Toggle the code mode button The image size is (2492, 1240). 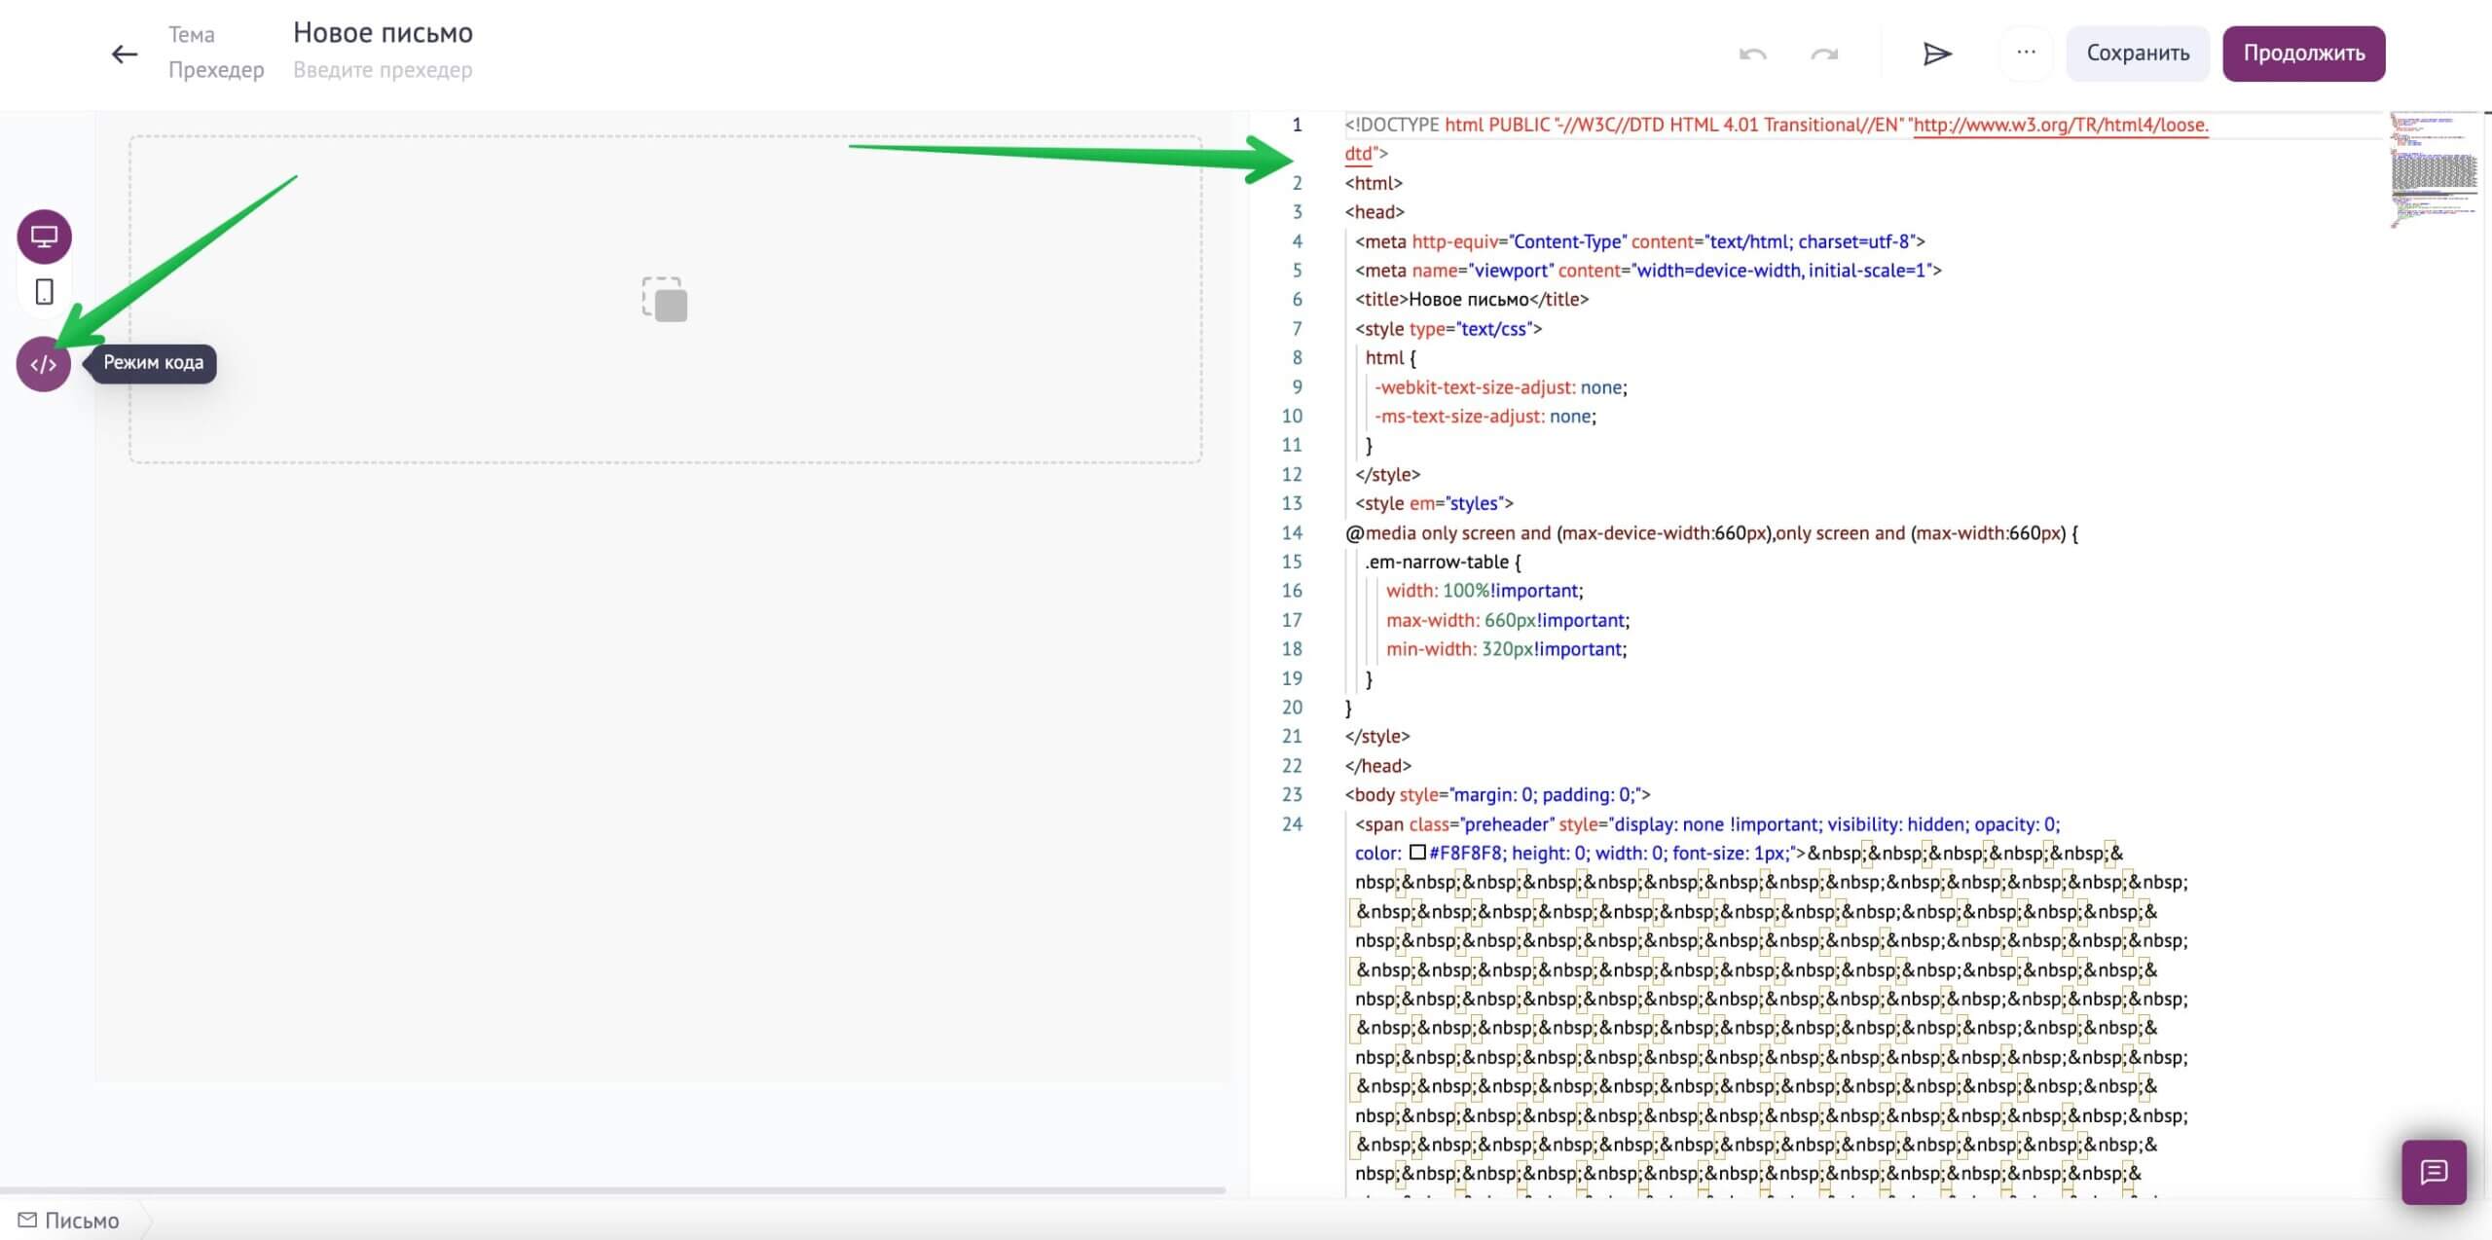click(x=44, y=364)
